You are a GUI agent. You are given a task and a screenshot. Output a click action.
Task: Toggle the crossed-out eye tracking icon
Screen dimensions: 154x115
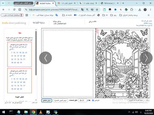[92, 10]
